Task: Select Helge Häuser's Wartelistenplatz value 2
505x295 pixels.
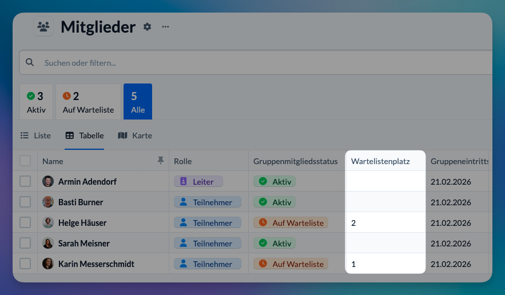Action: pyautogui.click(x=353, y=223)
